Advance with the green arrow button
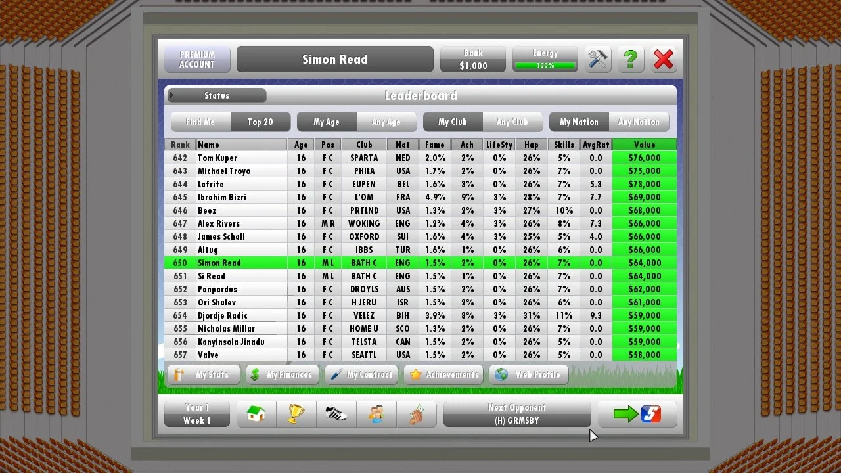Viewport: 841px width, 473px height. pos(637,414)
